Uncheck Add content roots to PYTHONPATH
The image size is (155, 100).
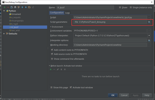[52, 50]
